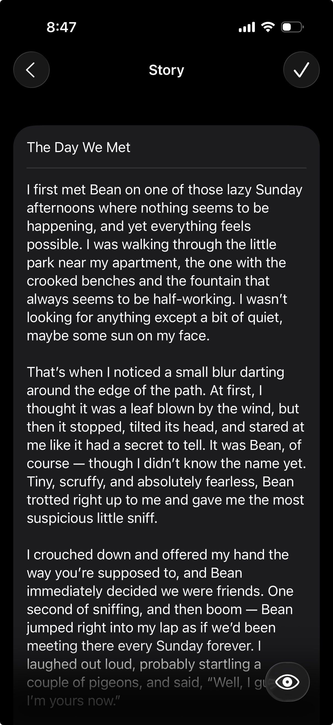The width and height of the screenshot is (333, 725).
Task: Tap the cellular signal bars icon
Action: 247,27
